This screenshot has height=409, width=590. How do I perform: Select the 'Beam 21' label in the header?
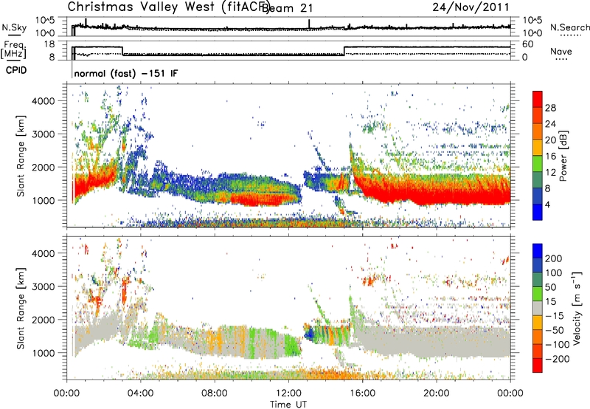coord(287,8)
